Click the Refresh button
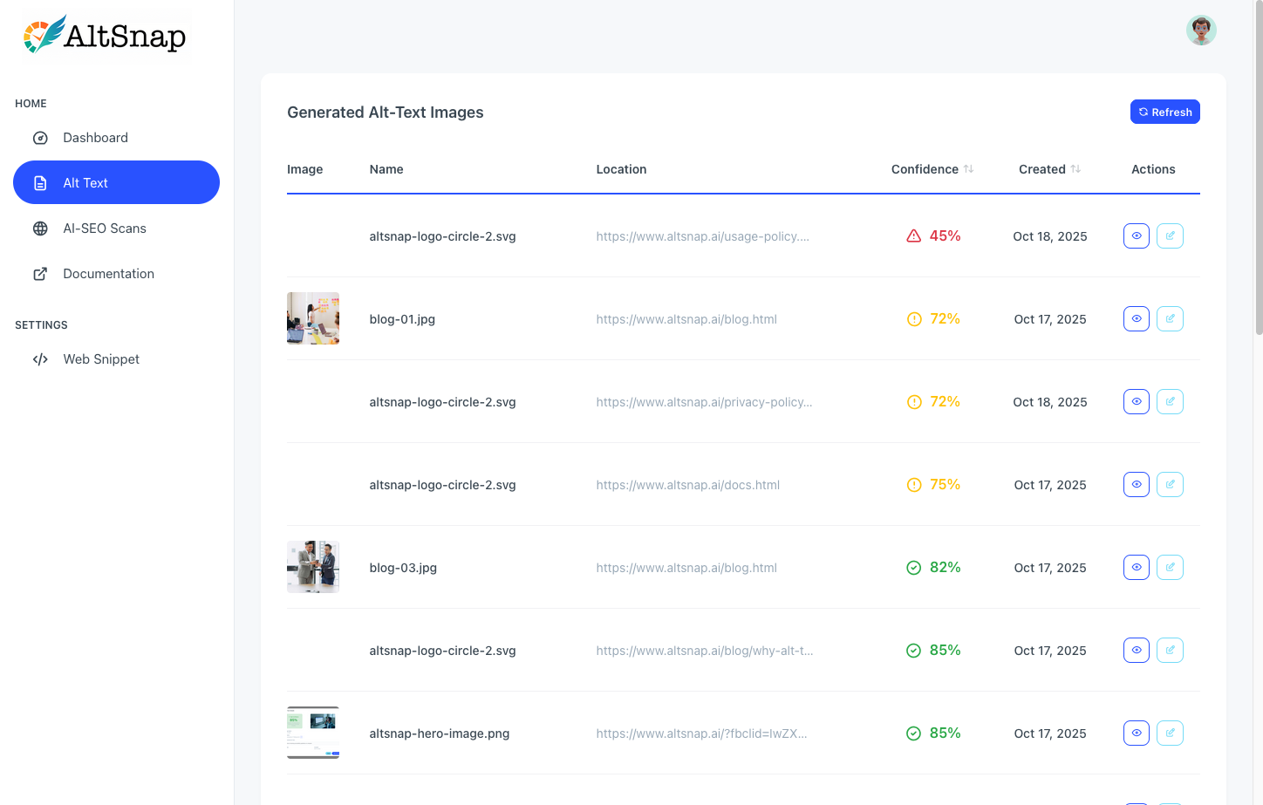1263x805 pixels. (x=1164, y=112)
